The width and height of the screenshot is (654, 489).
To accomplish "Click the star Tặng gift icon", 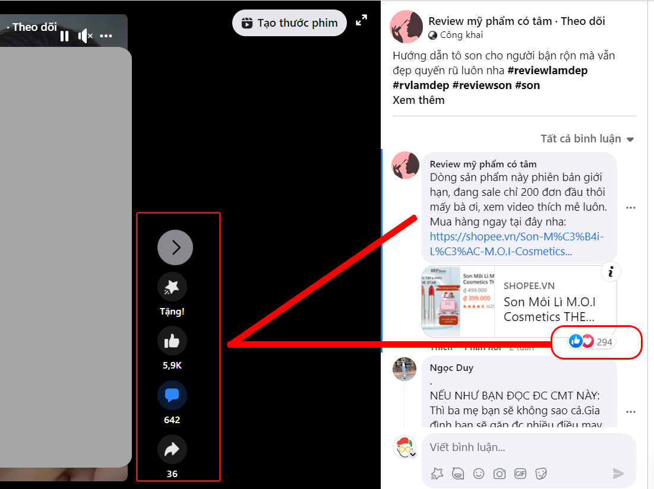I will coord(172,287).
